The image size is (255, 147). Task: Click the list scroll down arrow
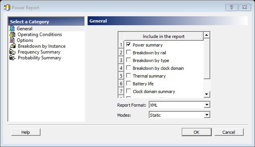pos(207,94)
